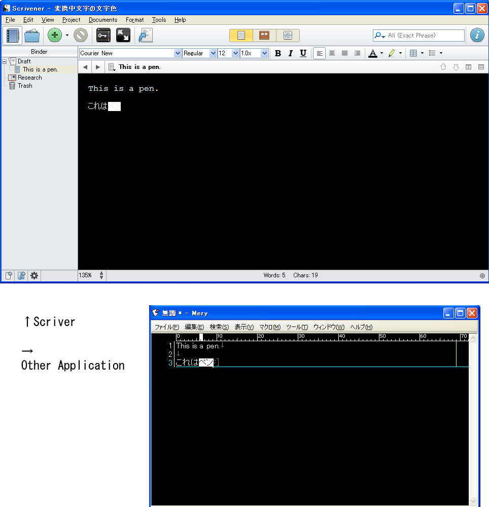
Task: Click the document icon in editor header
Action: (x=112, y=67)
